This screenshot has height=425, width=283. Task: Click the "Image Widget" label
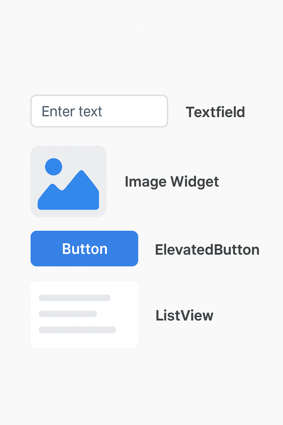click(172, 182)
